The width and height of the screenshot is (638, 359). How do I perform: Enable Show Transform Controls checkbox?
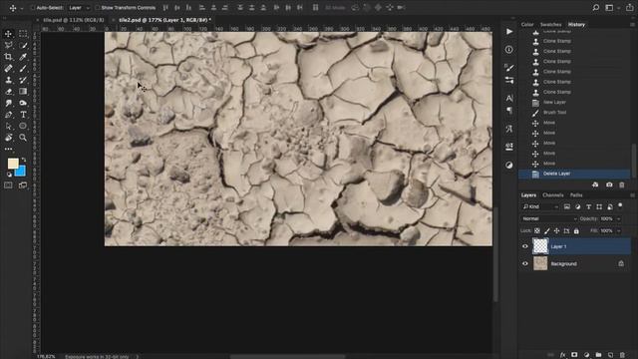pyautogui.click(x=98, y=8)
